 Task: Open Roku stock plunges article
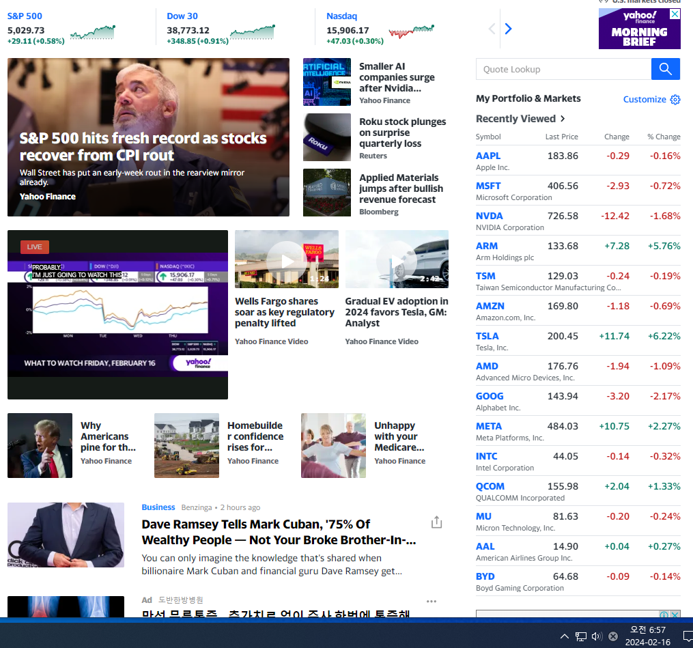[x=403, y=132]
